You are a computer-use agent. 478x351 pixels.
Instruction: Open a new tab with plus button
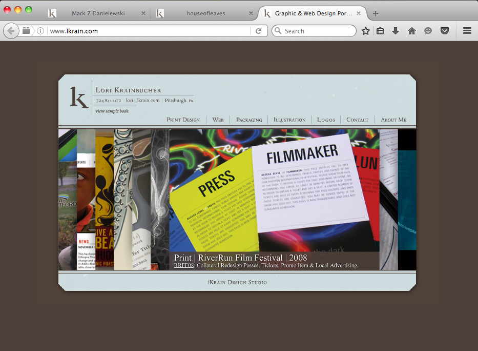click(376, 14)
